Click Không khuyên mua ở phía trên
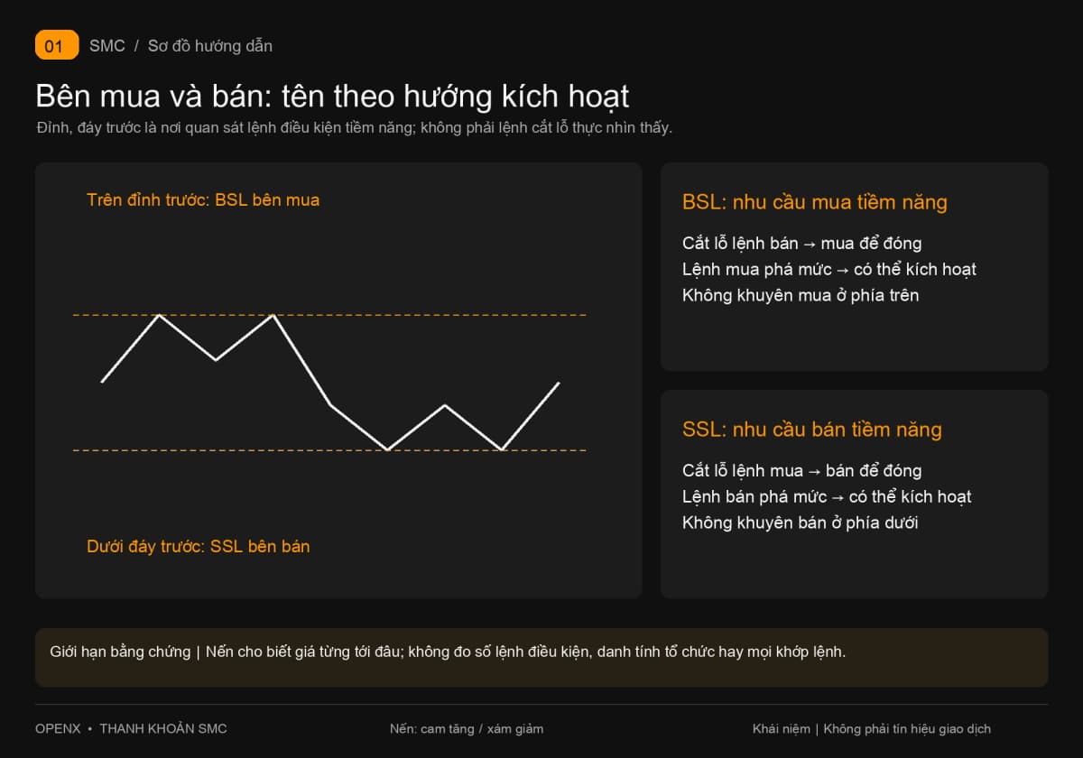Screen dimensions: 1083x758 [801, 295]
